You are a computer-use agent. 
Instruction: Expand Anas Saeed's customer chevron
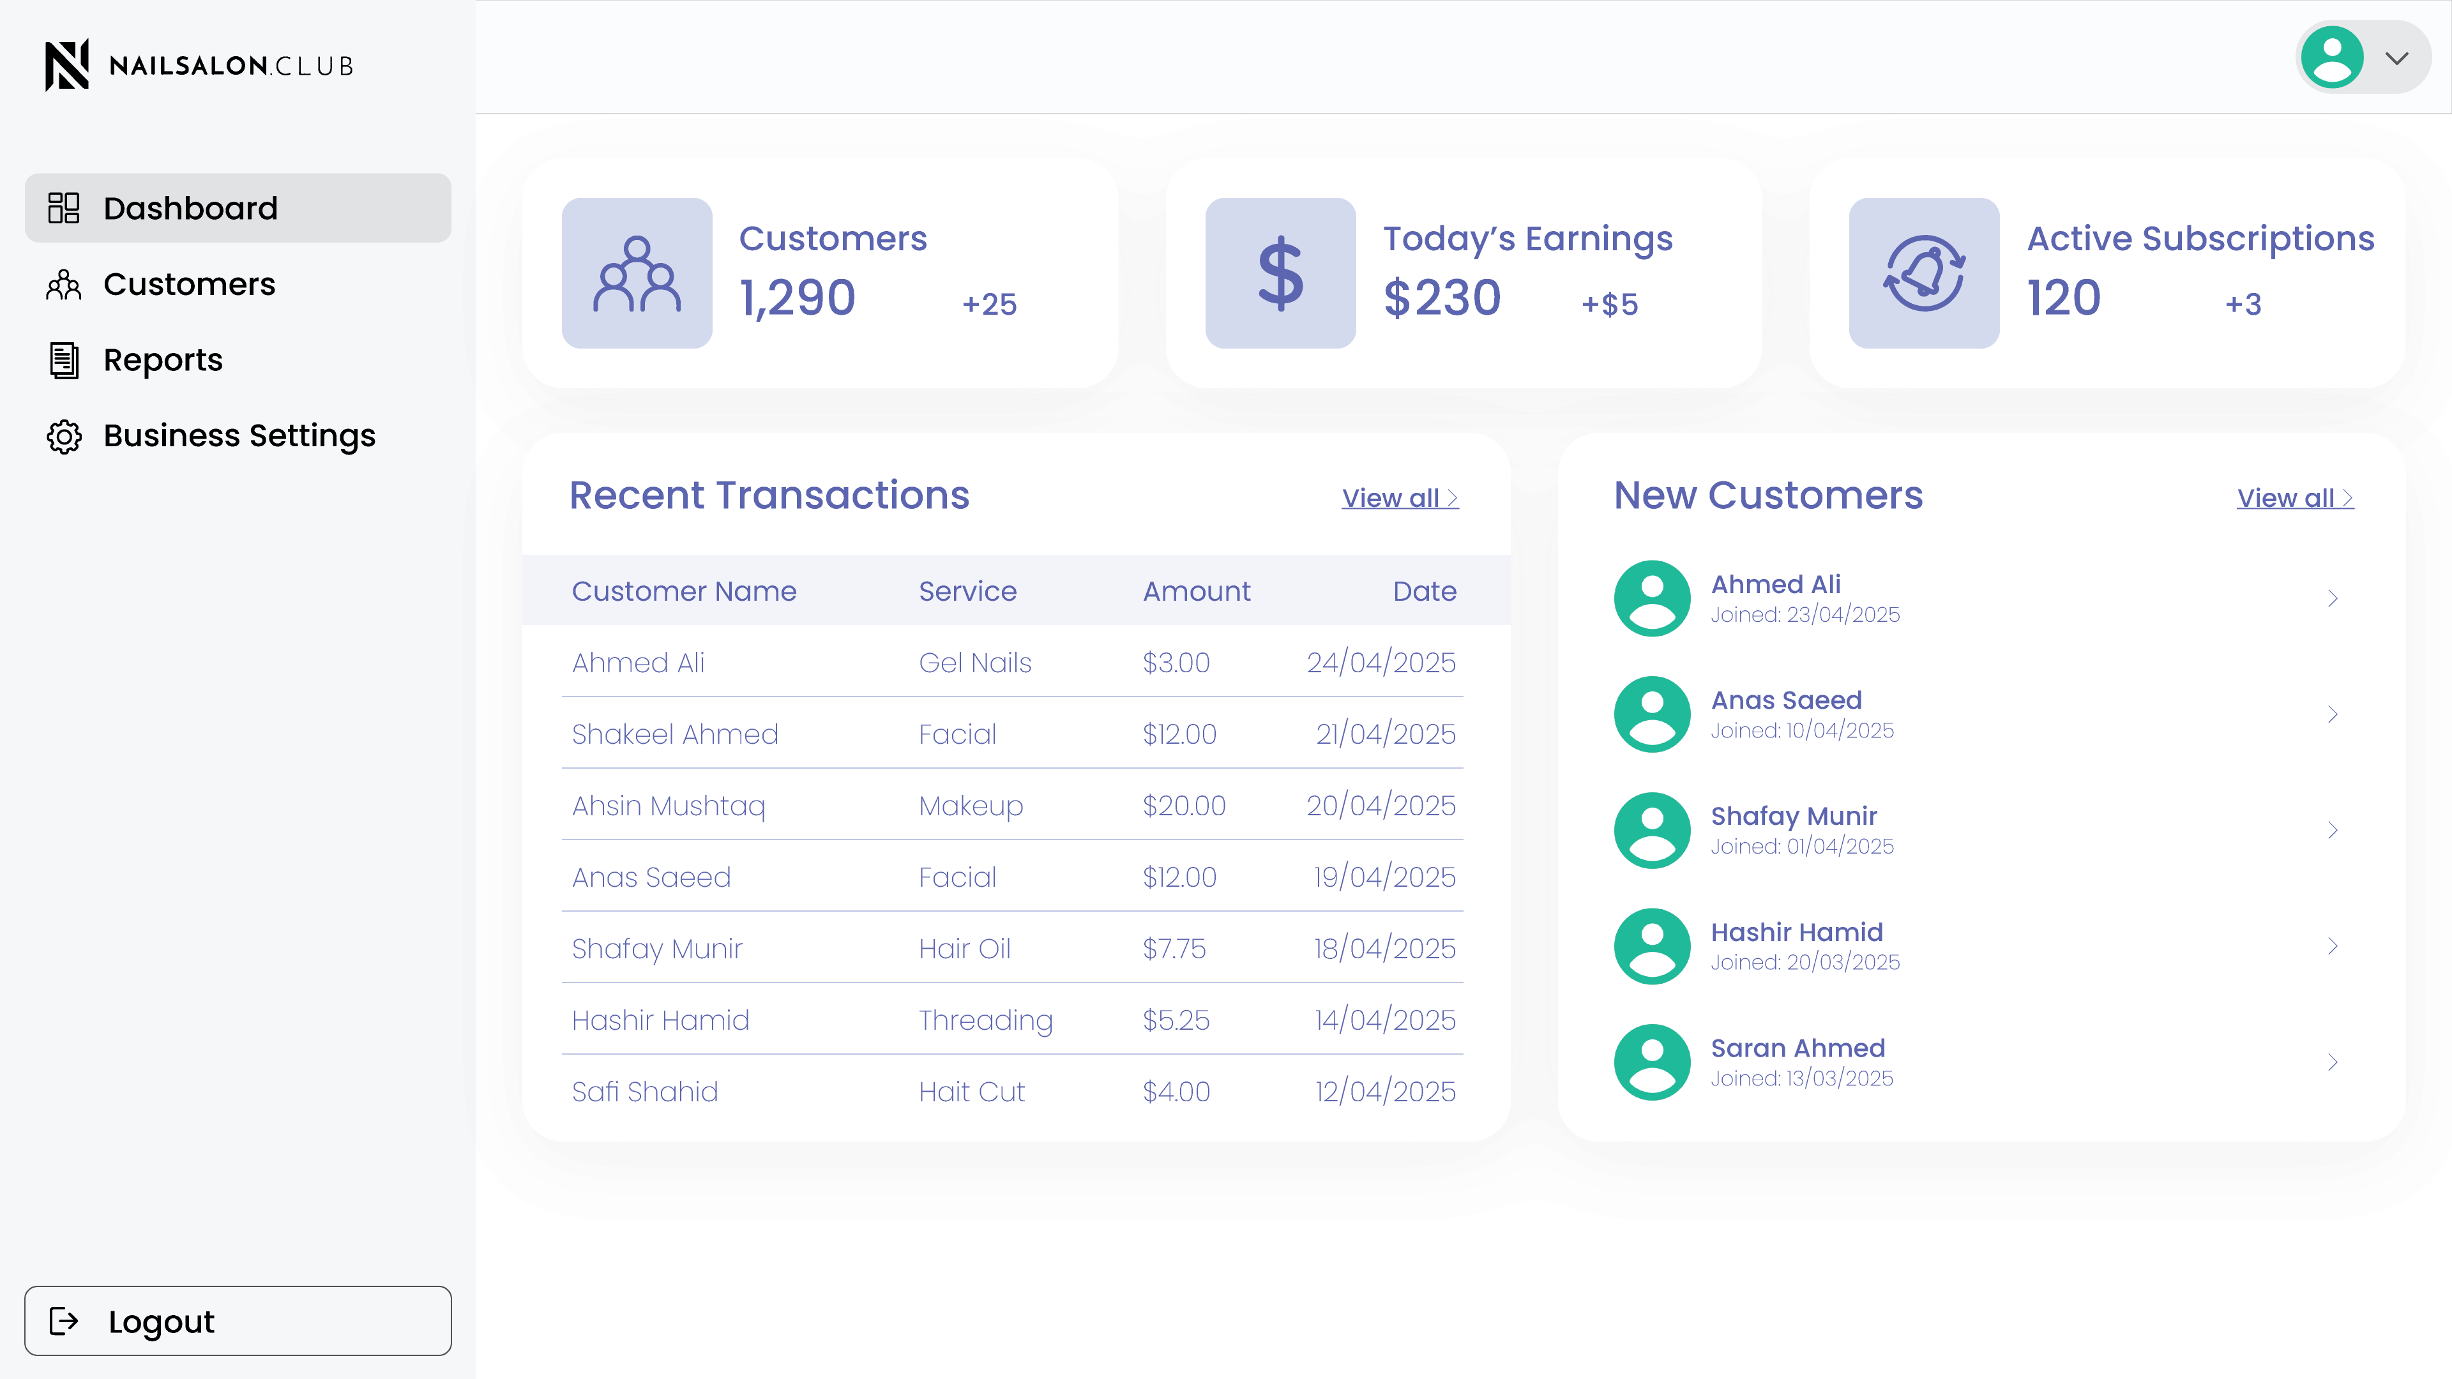(2332, 715)
